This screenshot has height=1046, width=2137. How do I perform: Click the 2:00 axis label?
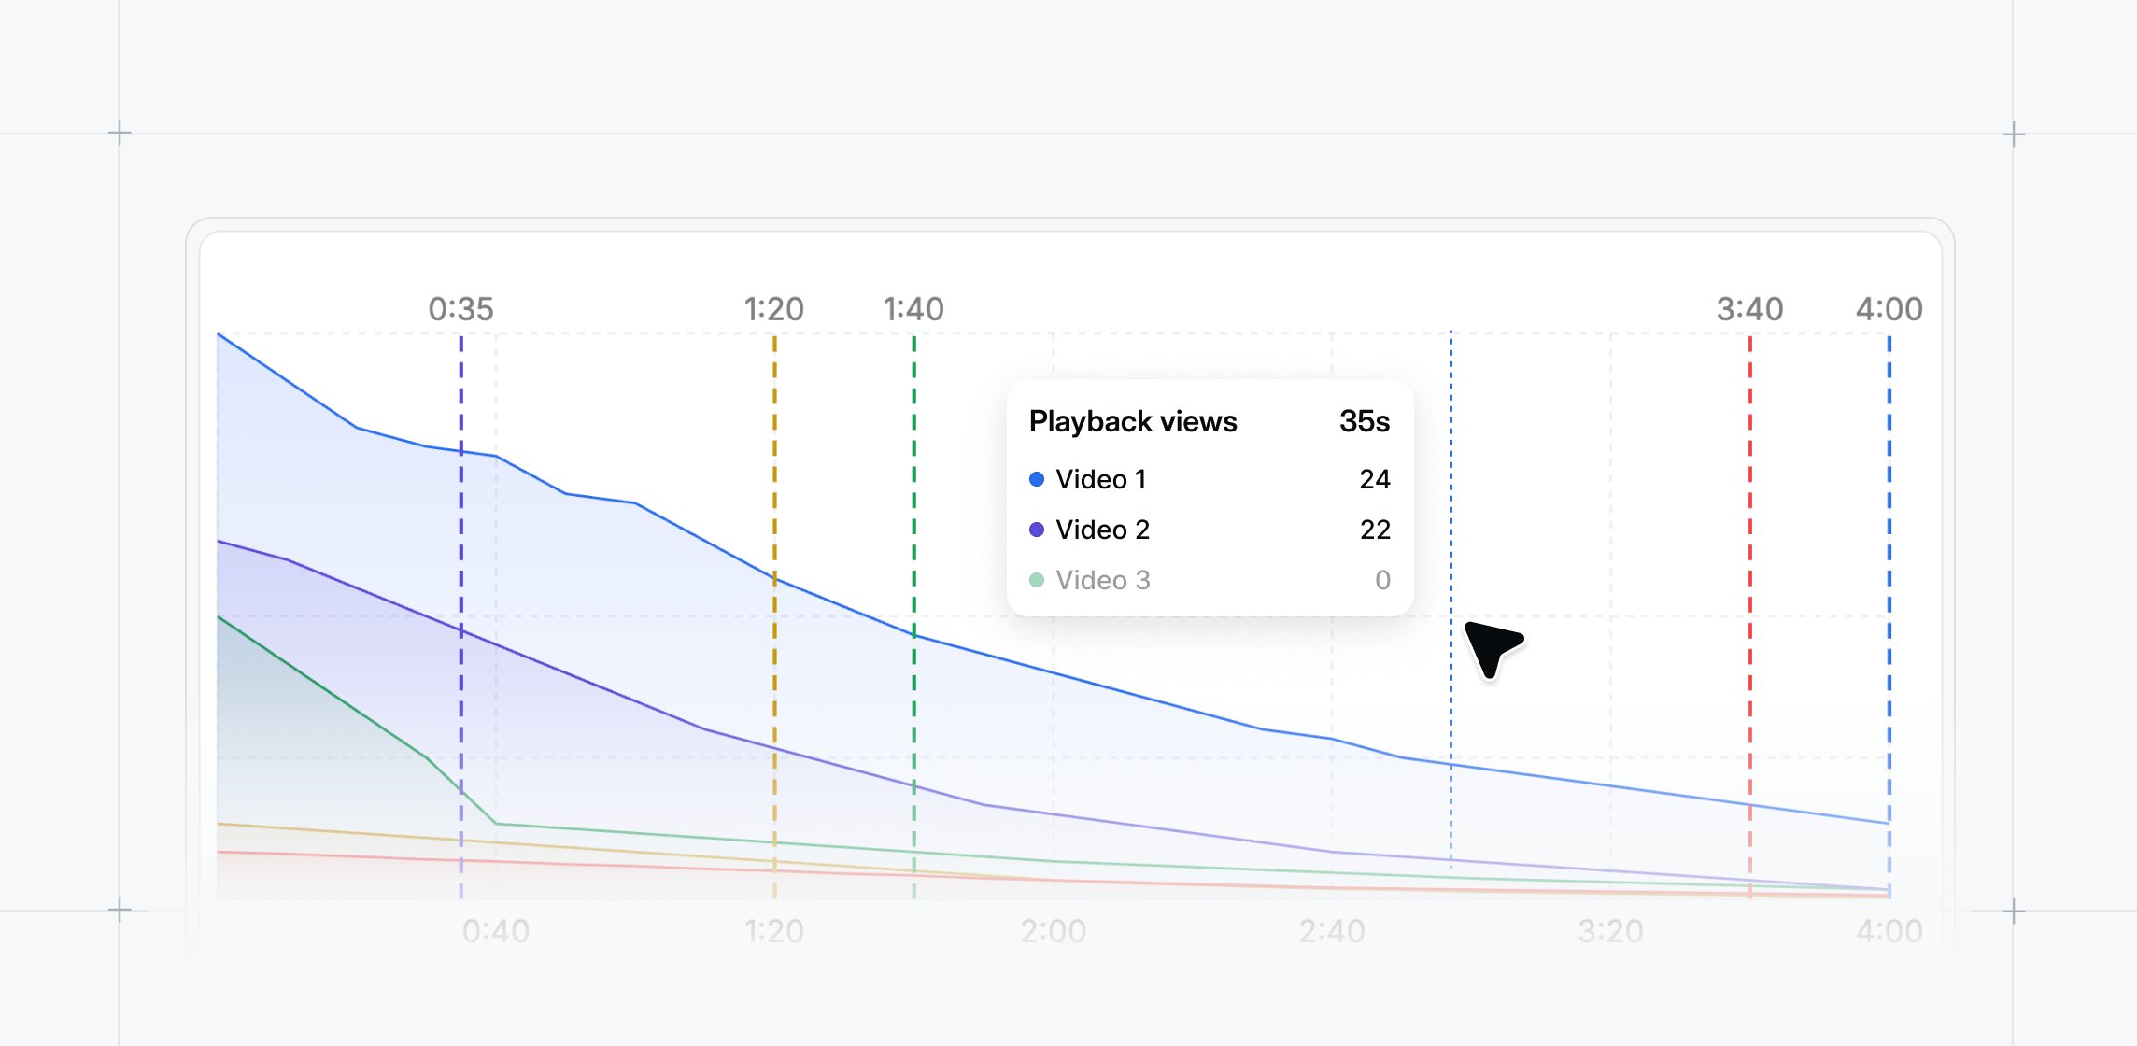(1054, 930)
